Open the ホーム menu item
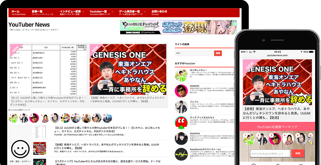Image resolution: width=321 pixels, height=165 pixels. (18, 13)
